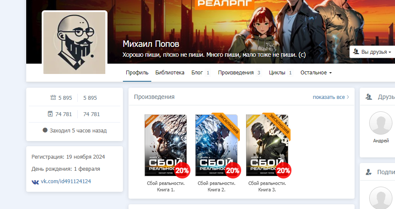Click the 'День рождения: 1 февраля' text
This screenshot has width=395, height=209.
coord(66,169)
